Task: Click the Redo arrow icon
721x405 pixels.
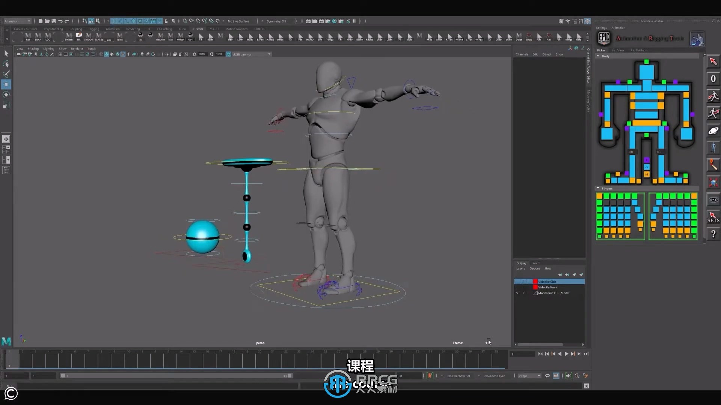Action: pyautogui.click(x=67, y=21)
